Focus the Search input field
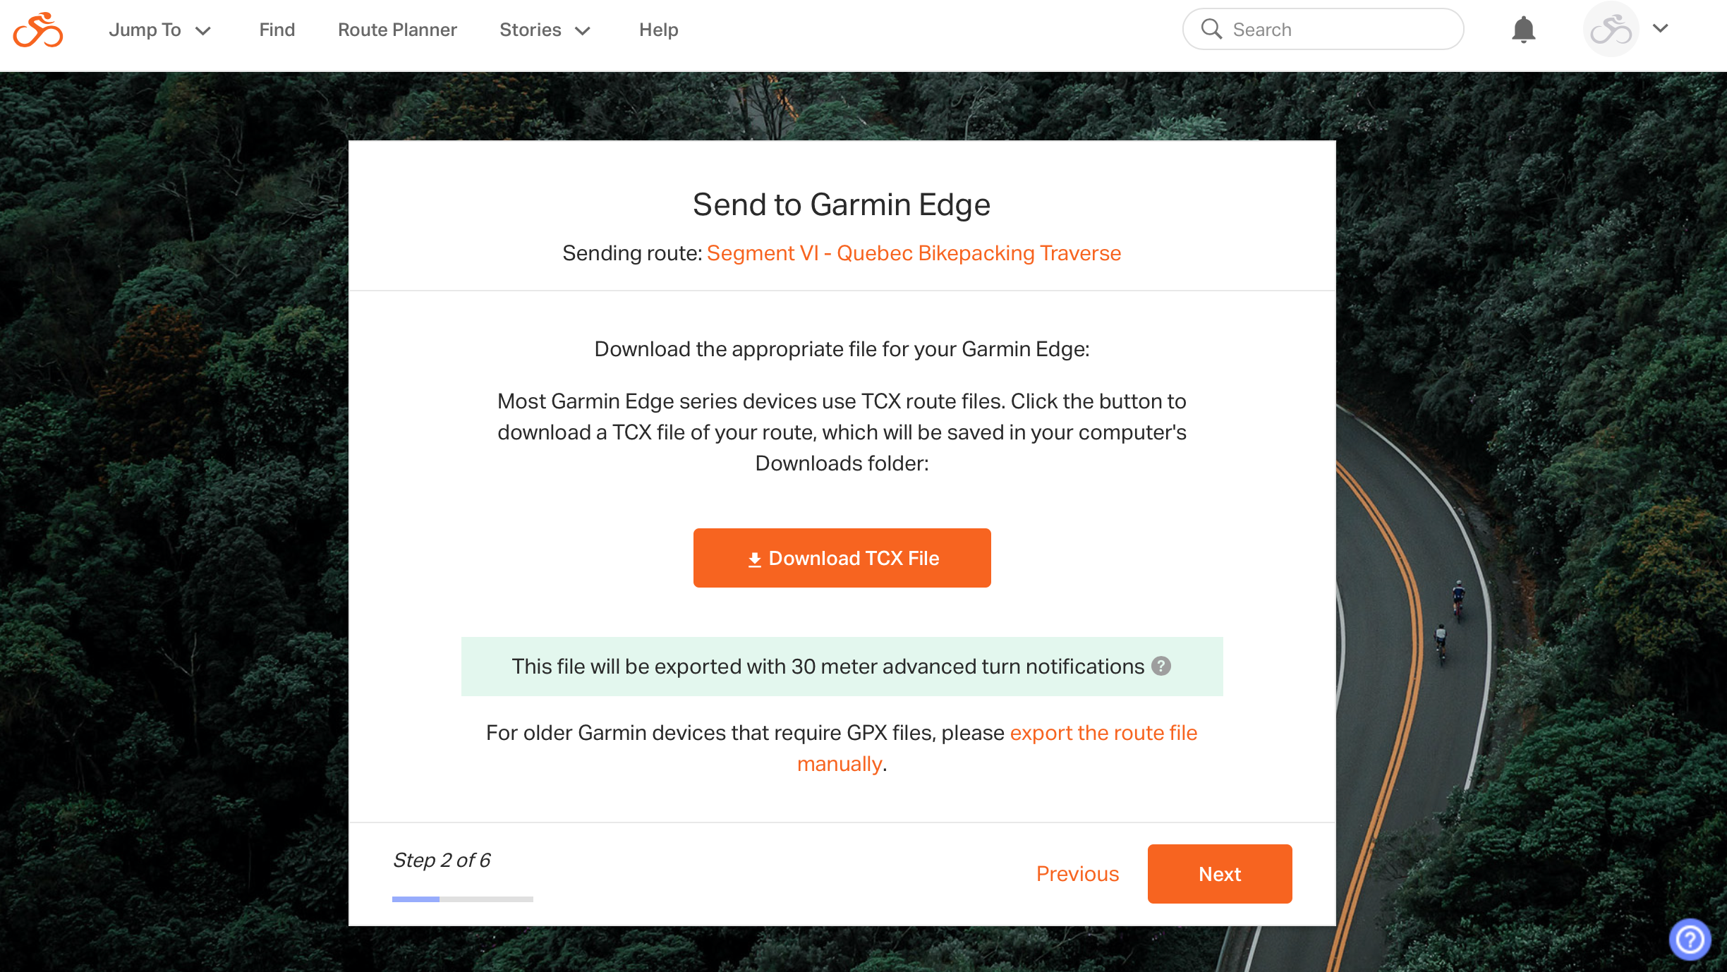Image resolution: width=1727 pixels, height=972 pixels. pos(1323,29)
